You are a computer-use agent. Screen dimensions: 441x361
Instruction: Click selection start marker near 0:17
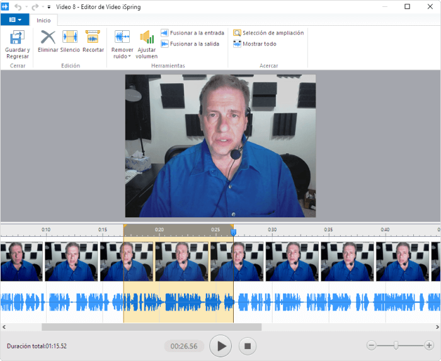click(x=125, y=226)
